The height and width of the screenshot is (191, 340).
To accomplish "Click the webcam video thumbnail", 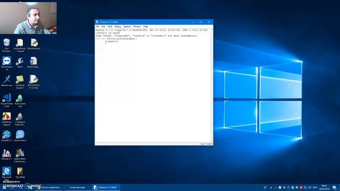I will [28, 18].
